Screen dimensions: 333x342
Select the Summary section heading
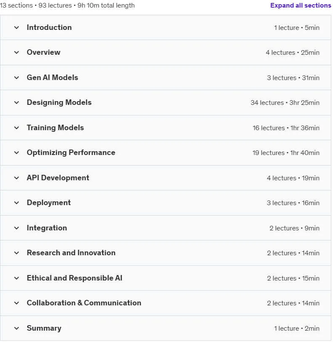point(44,328)
